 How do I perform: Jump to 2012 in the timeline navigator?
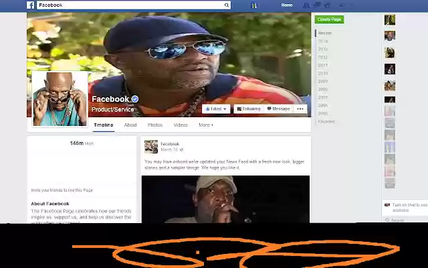[x=323, y=57]
